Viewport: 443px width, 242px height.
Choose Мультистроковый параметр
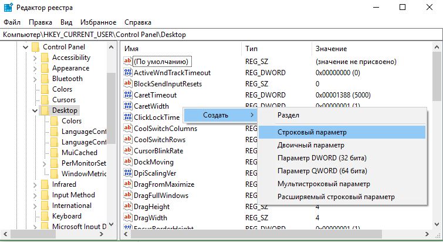pyautogui.click(x=342, y=184)
